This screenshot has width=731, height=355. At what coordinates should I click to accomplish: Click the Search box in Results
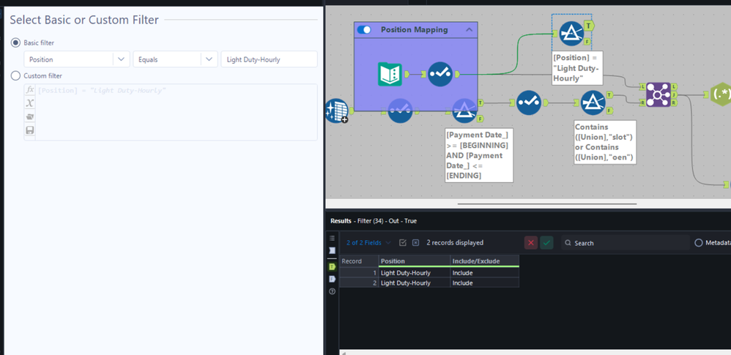(626, 243)
